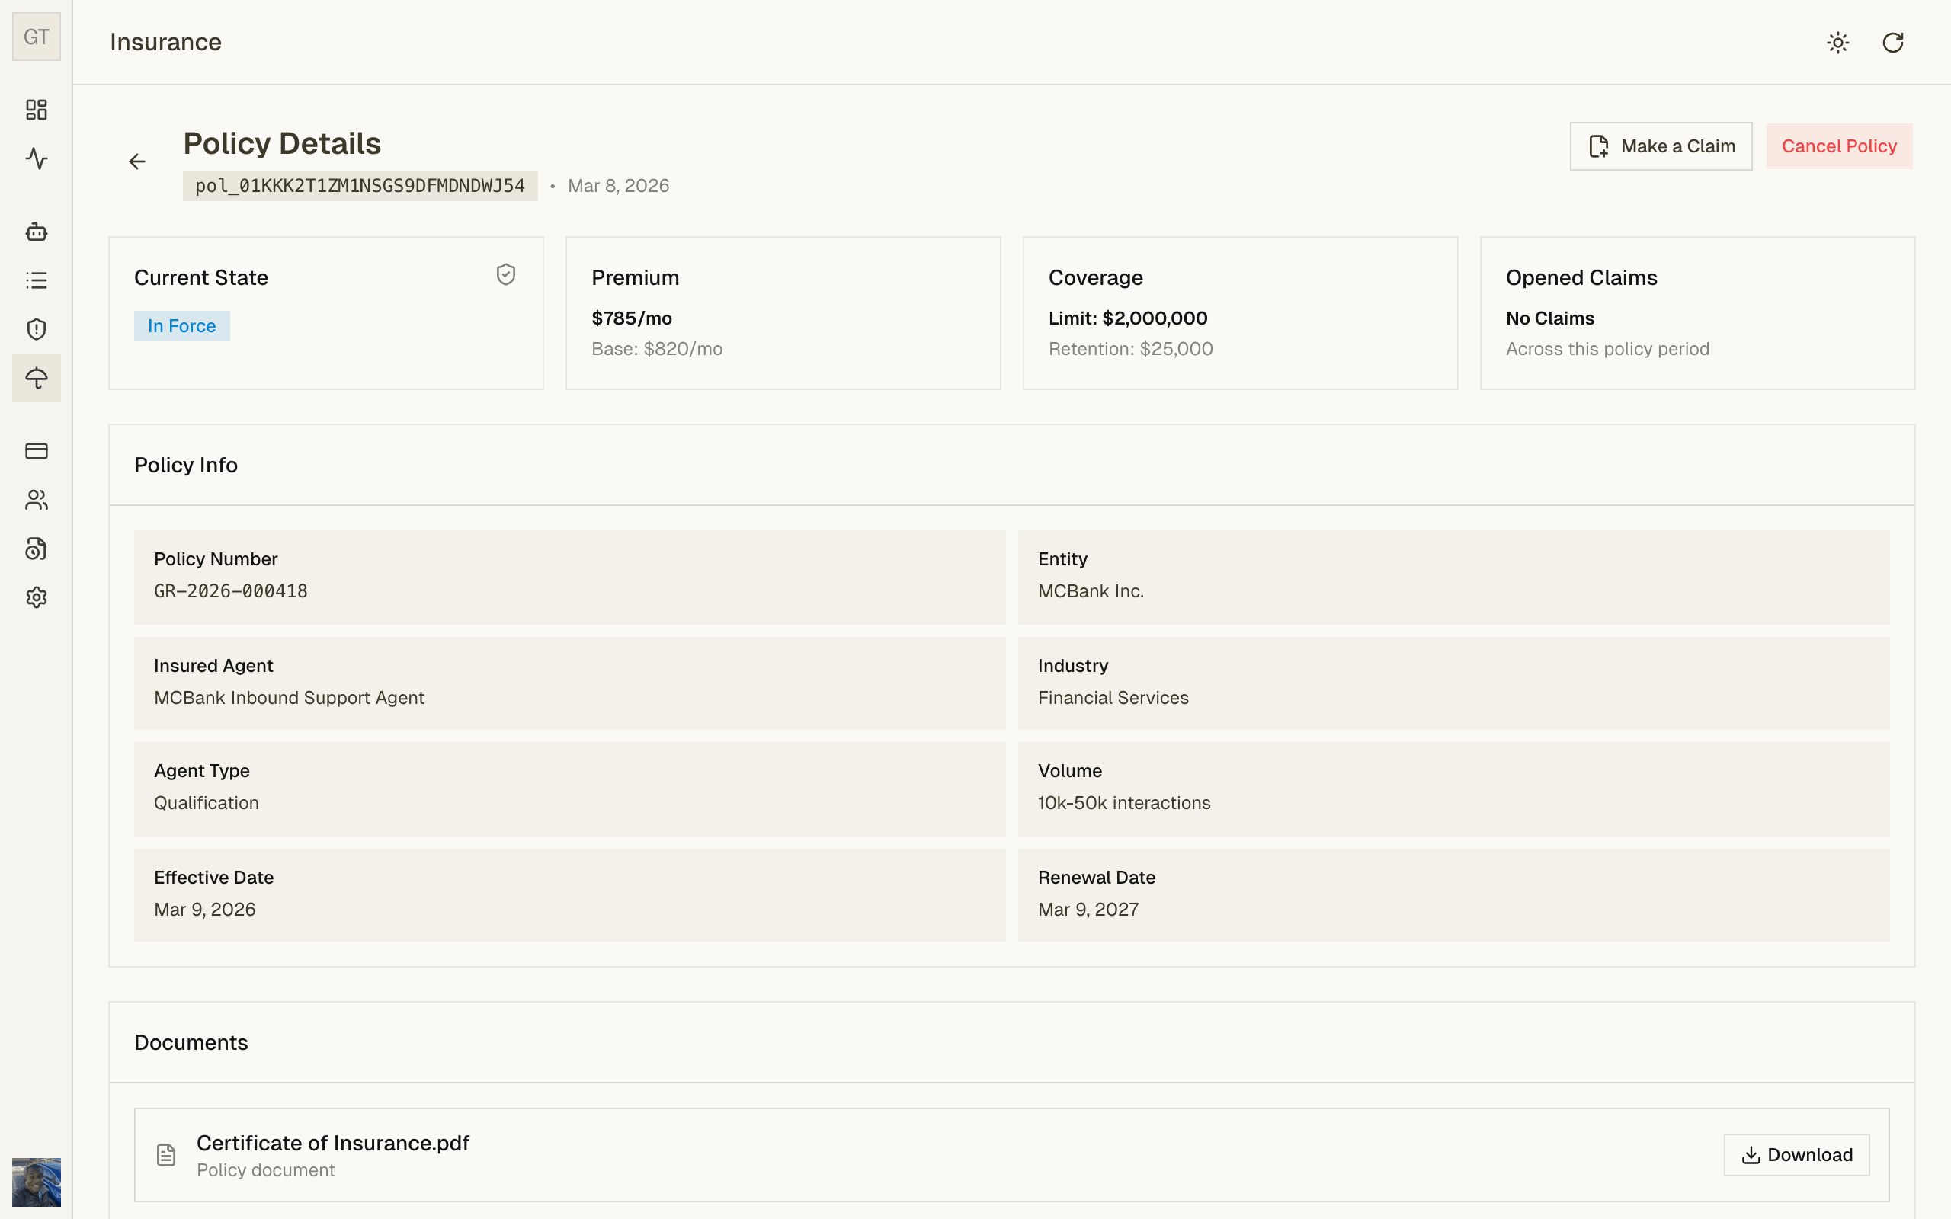Open the activity pulse icon in sidebar
Viewport: 1951px width, 1219px height.
click(x=37, y=158)
